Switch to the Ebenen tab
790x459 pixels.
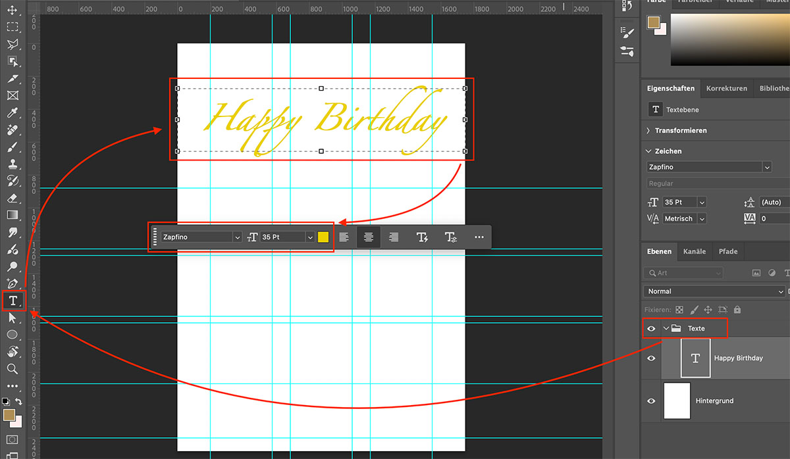coord(659,251)
